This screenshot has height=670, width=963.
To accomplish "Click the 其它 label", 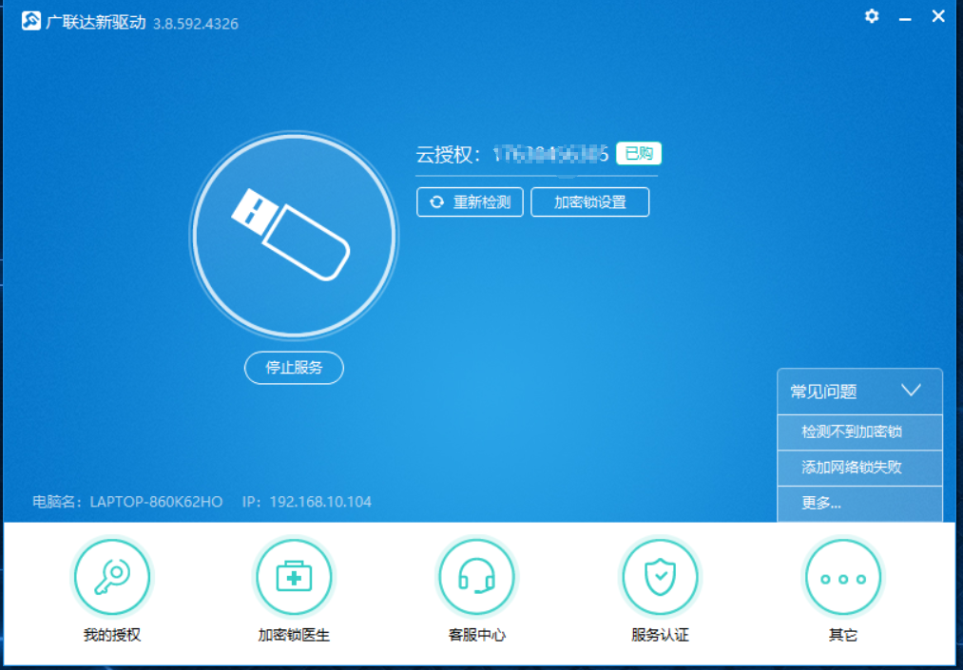I will pos(843,635).
